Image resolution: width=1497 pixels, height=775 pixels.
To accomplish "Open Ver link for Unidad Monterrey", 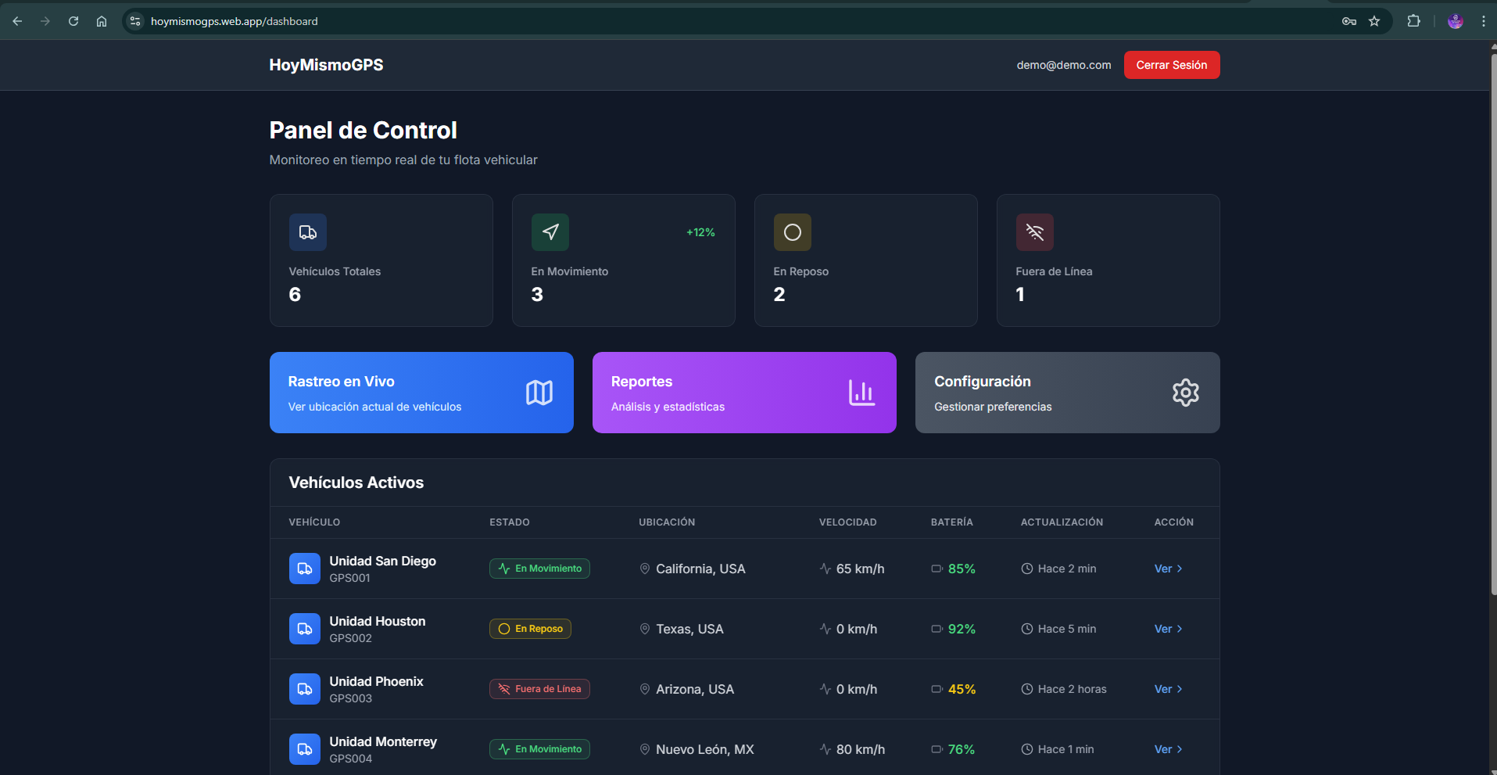I will (x=1168, y=749).
